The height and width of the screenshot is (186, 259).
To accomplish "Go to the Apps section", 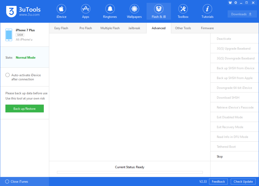I will click(85, 11).
